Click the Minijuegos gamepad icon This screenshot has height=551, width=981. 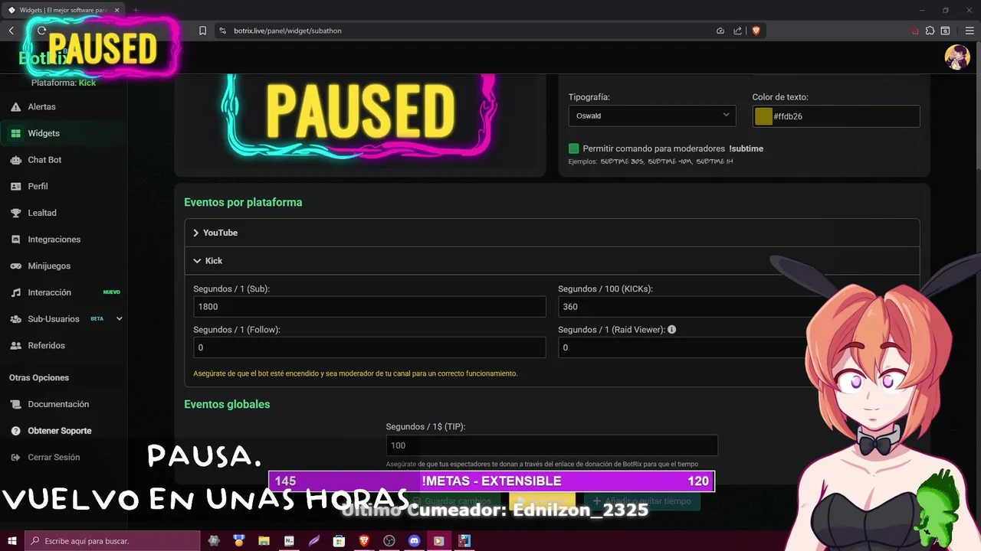(15, 266)
